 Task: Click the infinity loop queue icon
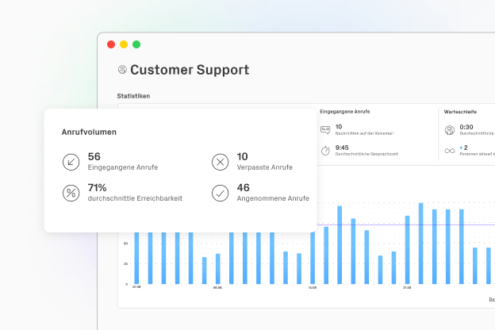[450, 151]
